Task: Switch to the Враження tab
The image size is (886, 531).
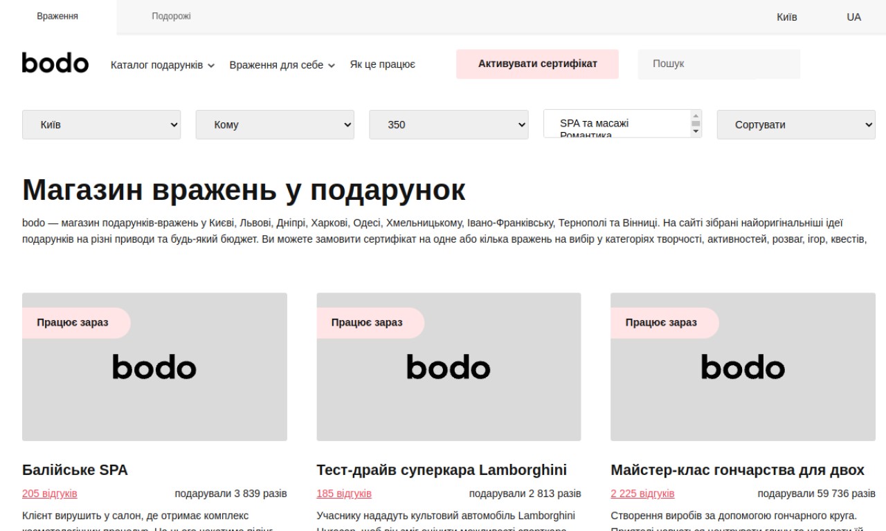Action: [x=57, y=17]
